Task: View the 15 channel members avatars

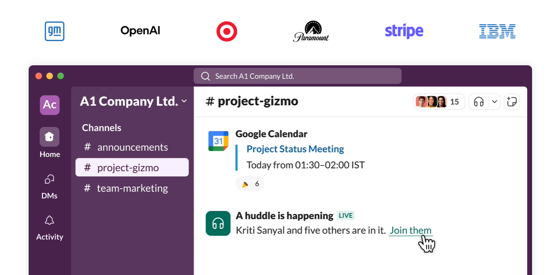Action: pos(439,102)
